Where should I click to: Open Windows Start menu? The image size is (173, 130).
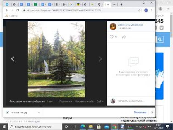(x=4, y=127)
